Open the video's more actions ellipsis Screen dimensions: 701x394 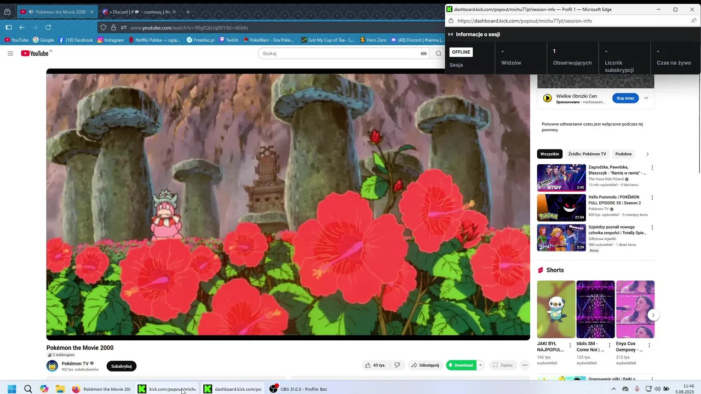525,365
